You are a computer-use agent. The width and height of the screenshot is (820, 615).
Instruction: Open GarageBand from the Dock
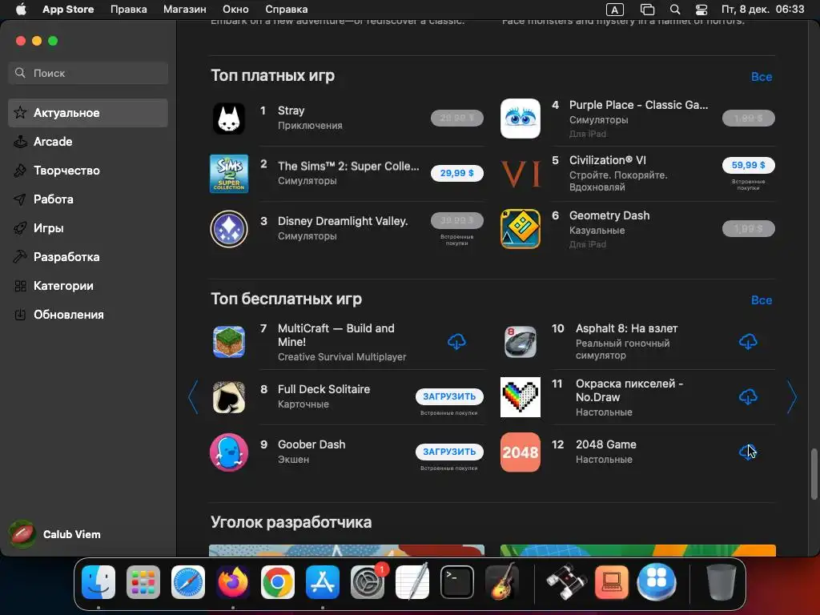[502, 581]
